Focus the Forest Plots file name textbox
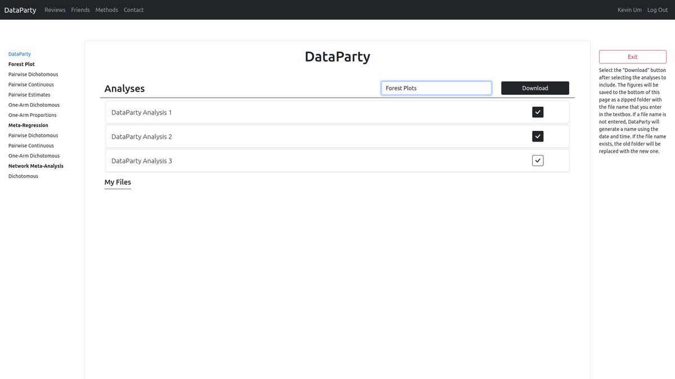This screenshot has width=675, height=379. pyautogui.click(x=436, y=88)
